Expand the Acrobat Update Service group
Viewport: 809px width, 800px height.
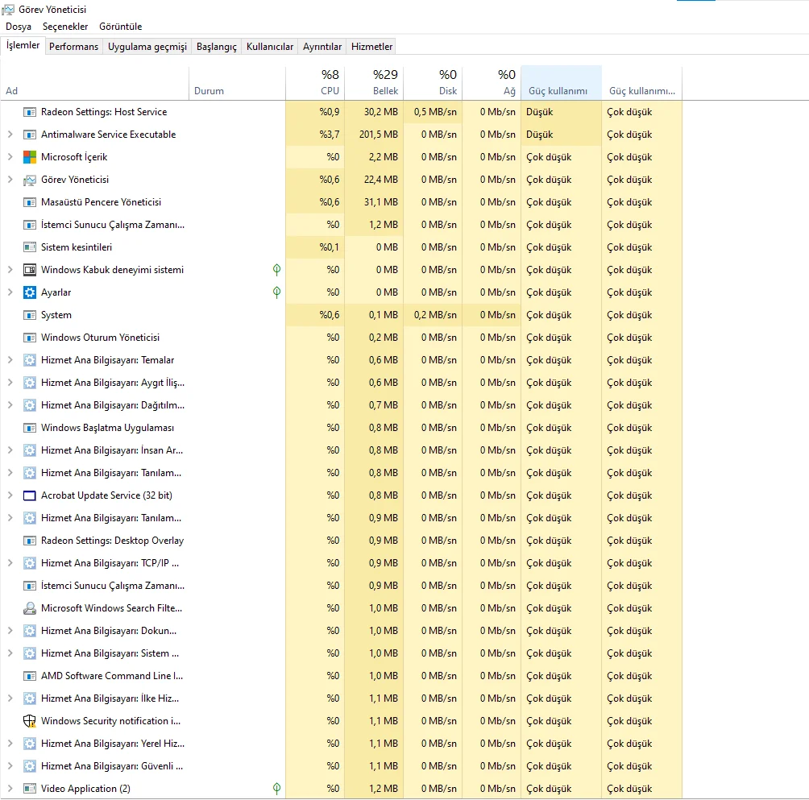click(x=10, y=495)
